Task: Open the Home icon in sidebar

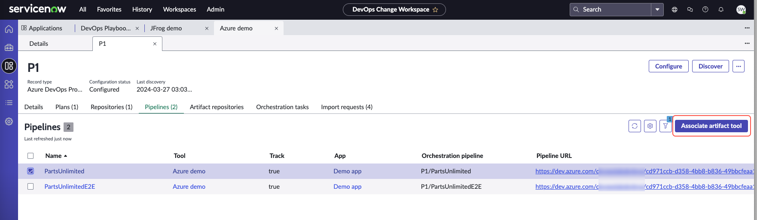Action: click(9, 29)
